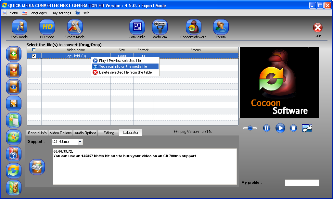Image resolution: width=333 pixels, height=199 pixels.
Task: Toggle fullscreen preview icon
Action: click(x=307, y=128)
